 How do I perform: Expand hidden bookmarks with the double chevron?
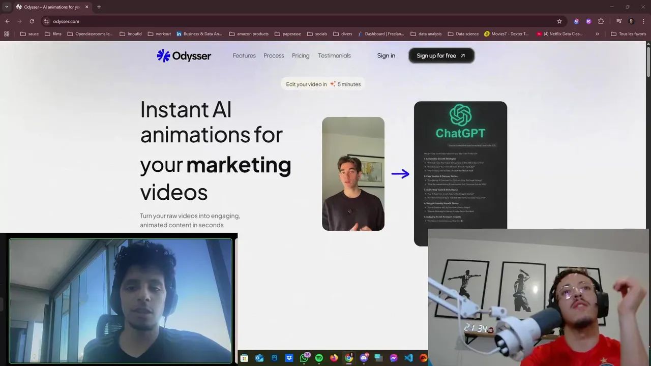tap(597, 34)
